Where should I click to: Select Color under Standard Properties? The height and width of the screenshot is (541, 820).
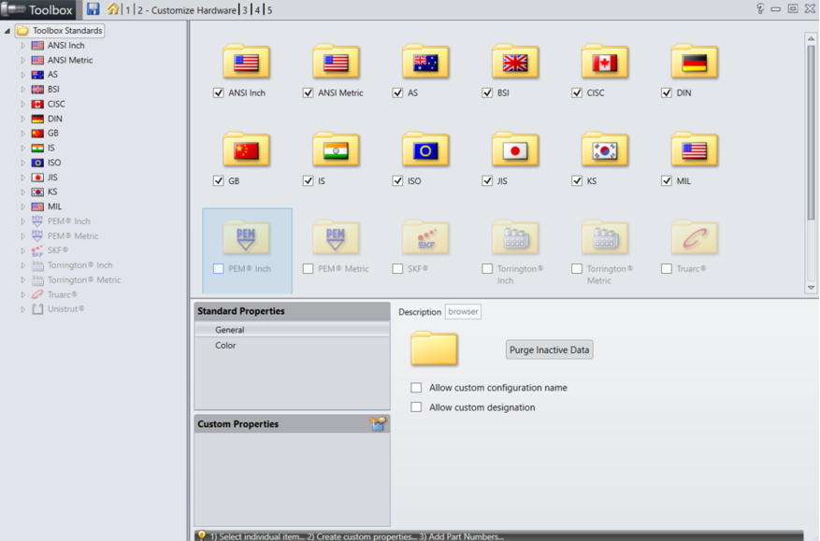click(x=225, y=346)
